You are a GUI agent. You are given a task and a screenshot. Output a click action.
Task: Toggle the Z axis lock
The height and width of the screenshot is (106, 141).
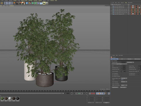[x=11, y=3]
